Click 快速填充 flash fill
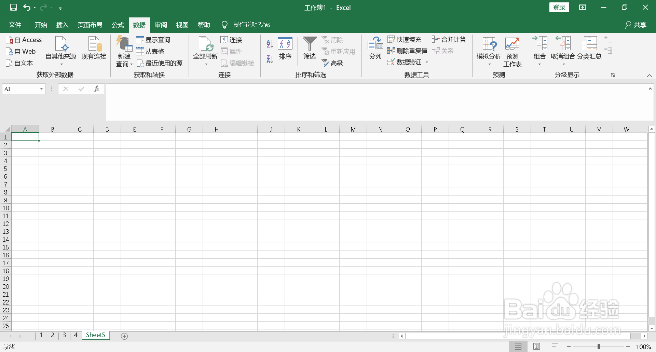656x352 pixels. 405,39
